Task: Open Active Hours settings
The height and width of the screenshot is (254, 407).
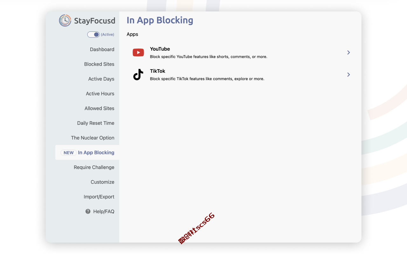Action: (x=100, y=94)
